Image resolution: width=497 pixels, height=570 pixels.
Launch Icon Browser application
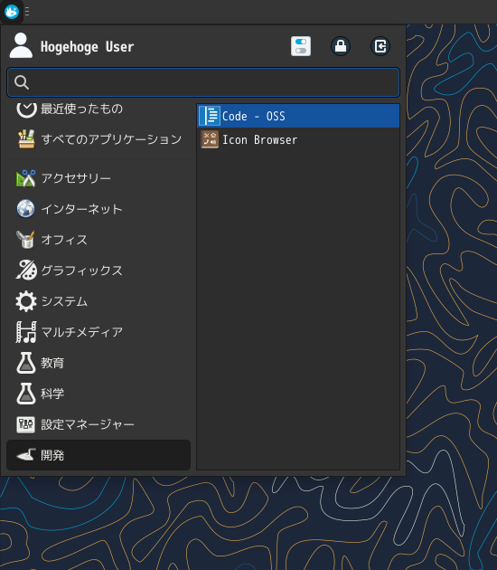(x=298, y=139)
